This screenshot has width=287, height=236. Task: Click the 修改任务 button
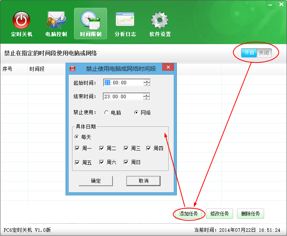click(x=220, y=214)
